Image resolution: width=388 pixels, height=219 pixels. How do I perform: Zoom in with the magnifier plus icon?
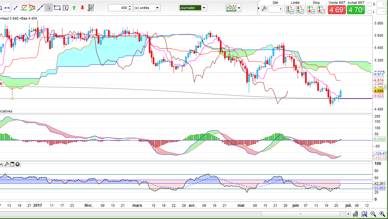382,214
